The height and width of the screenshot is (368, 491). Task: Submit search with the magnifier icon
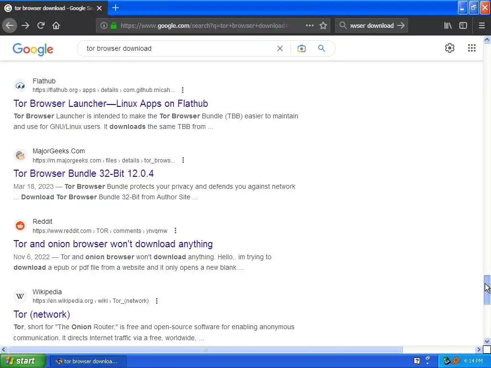click(x=322, y=48)
